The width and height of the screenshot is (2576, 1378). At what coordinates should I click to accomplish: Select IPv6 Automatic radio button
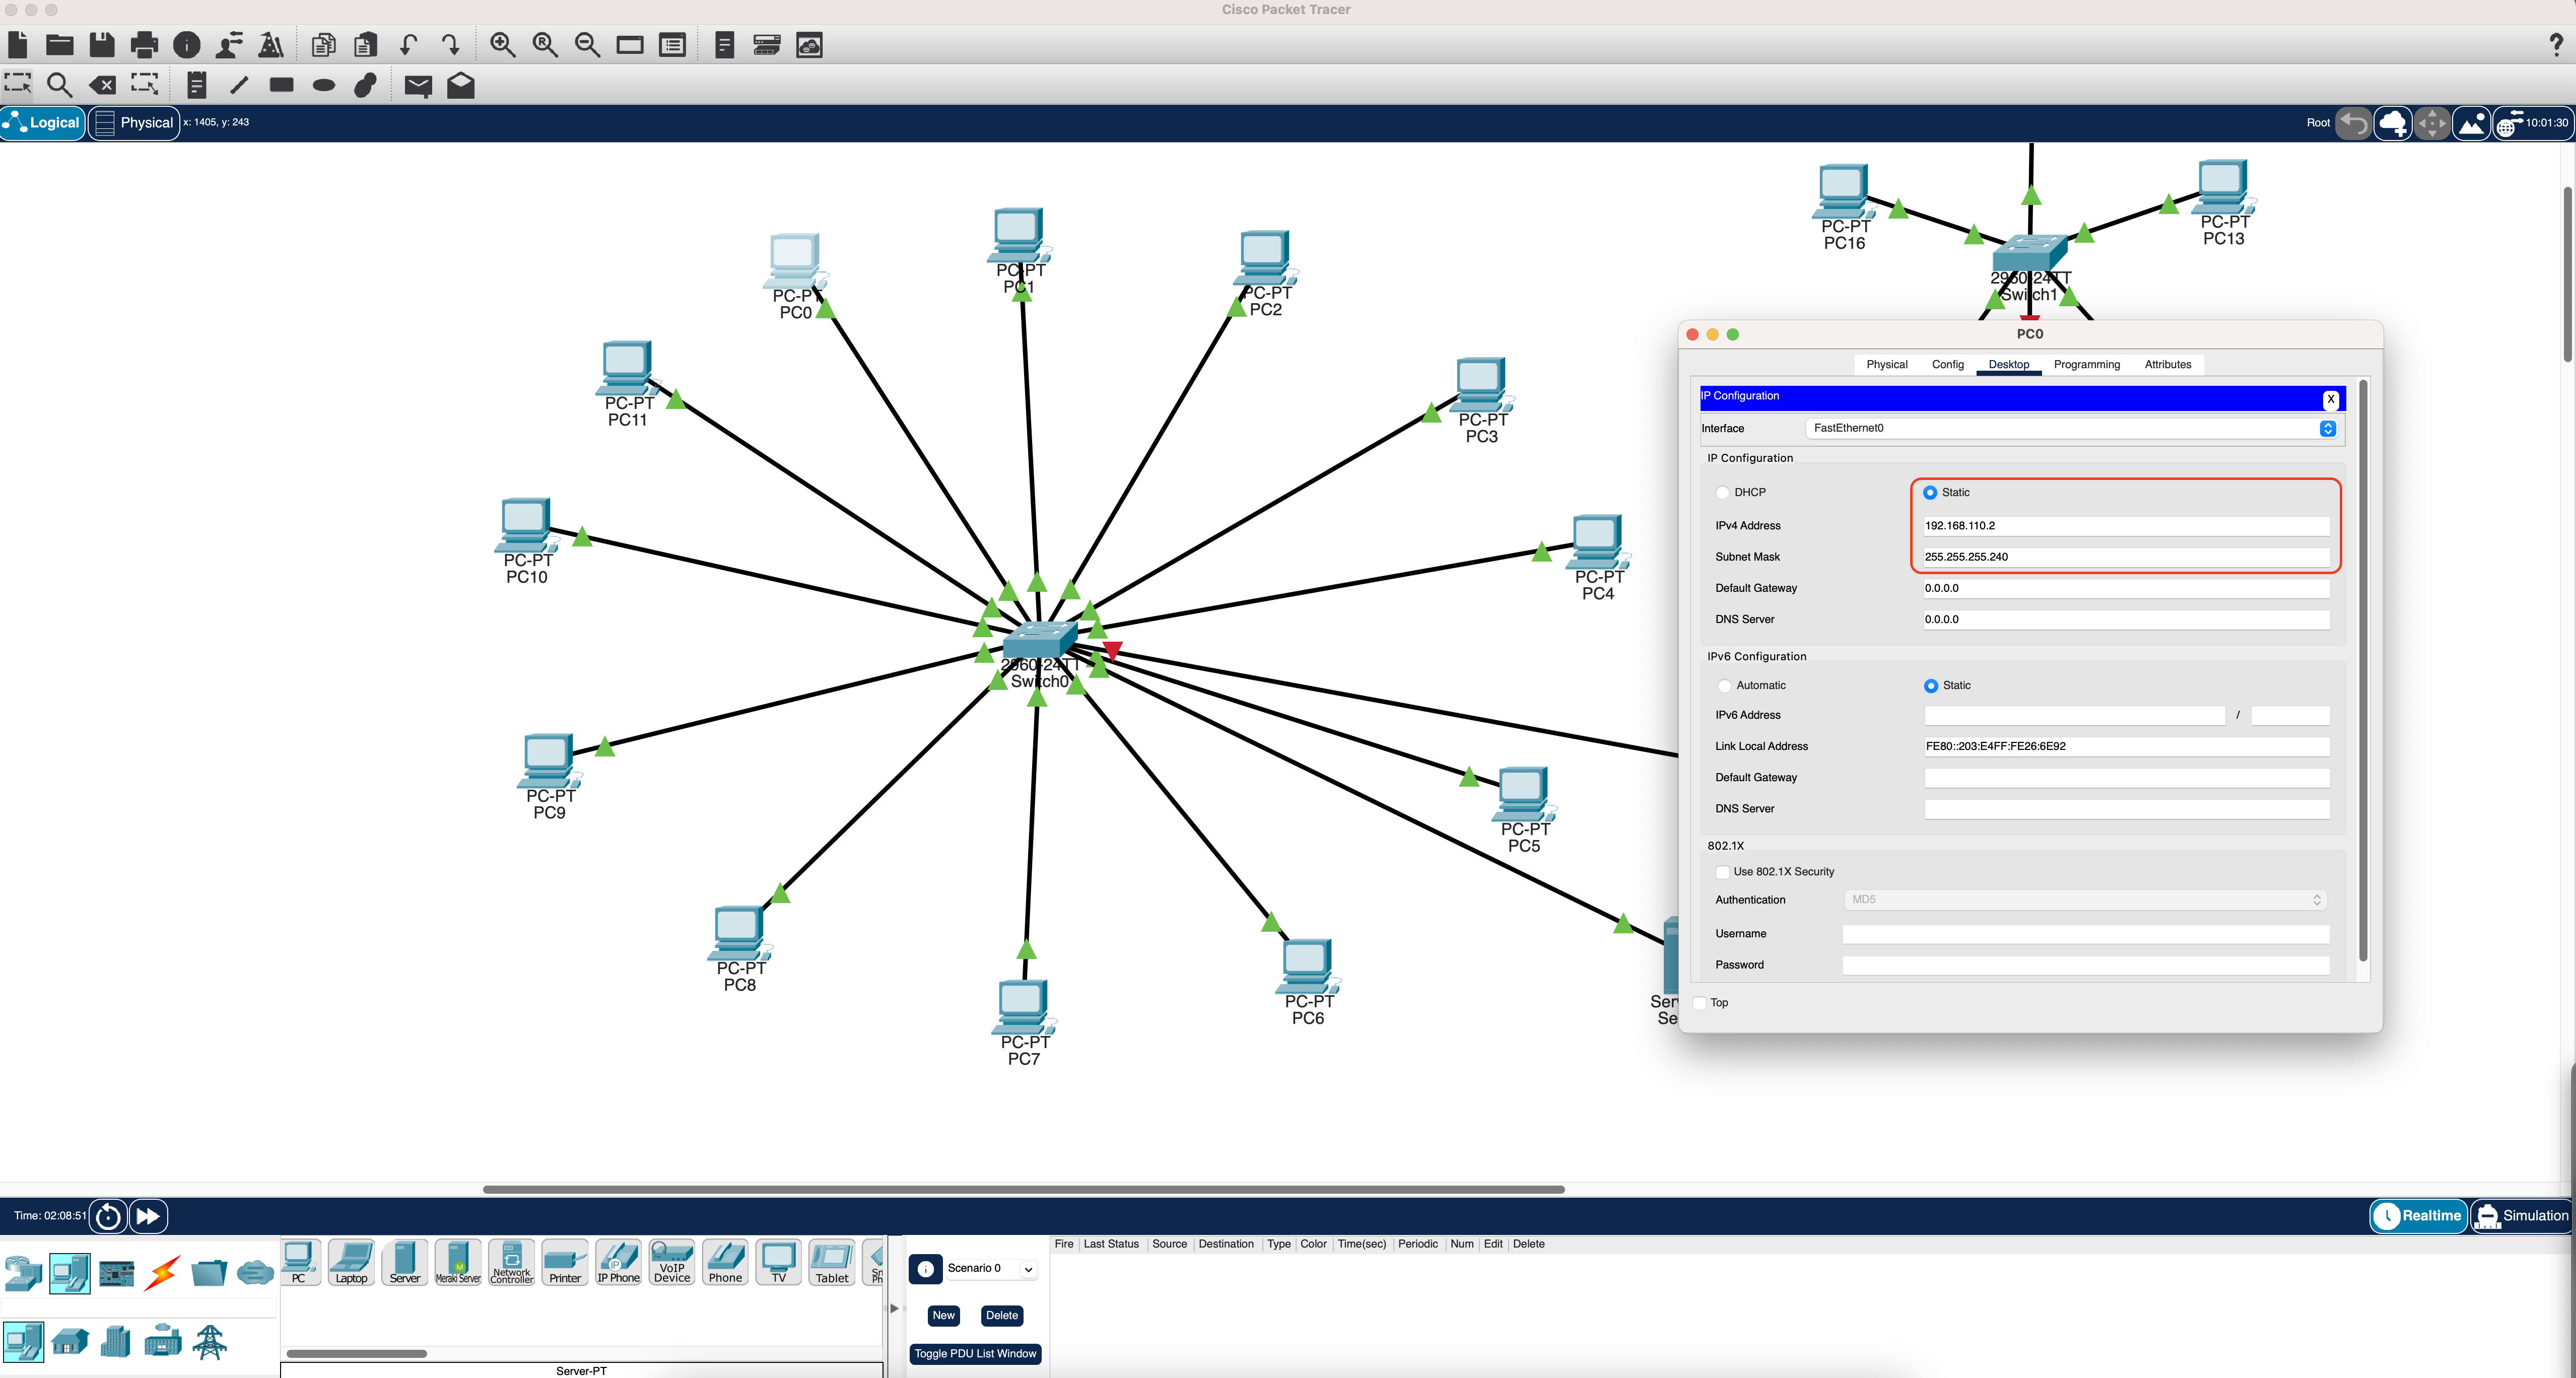pos(1724,686)
